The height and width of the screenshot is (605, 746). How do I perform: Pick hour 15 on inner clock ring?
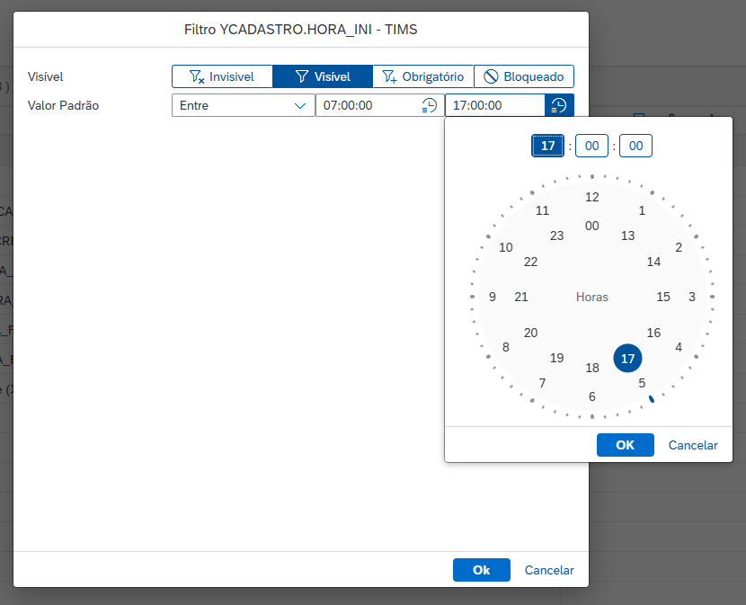[x=663, y=297]
